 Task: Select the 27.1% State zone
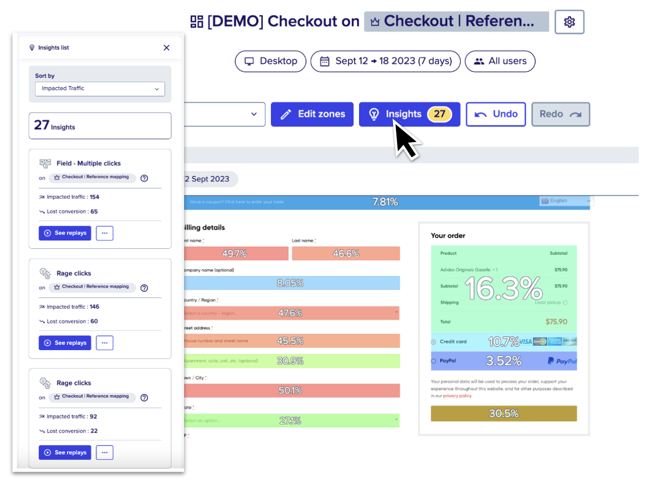click(292, 420)
